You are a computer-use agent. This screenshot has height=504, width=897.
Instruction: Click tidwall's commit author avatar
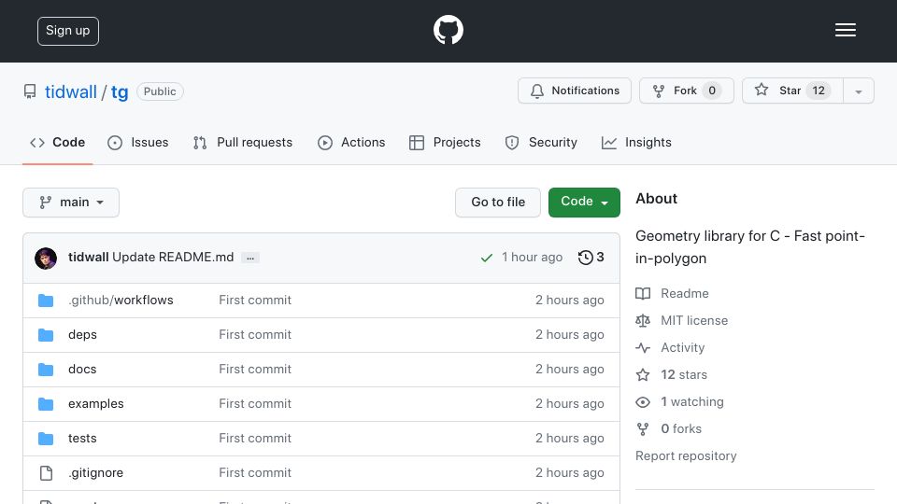click(46, 259)
